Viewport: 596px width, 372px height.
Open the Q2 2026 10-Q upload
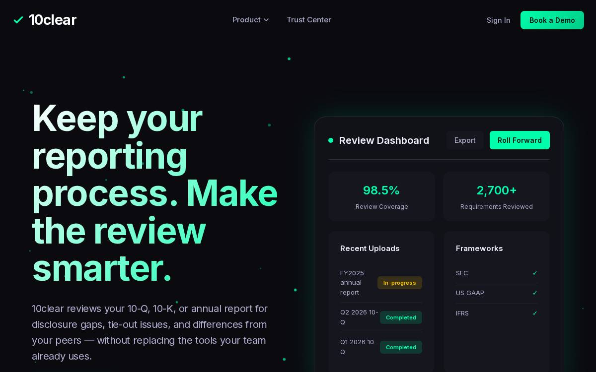click(x=359, y=317)
